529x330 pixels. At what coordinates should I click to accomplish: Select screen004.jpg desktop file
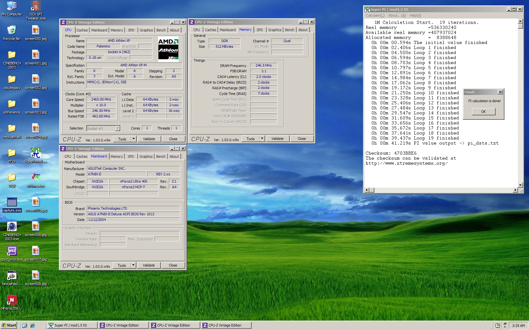click(x=36, y=131)
